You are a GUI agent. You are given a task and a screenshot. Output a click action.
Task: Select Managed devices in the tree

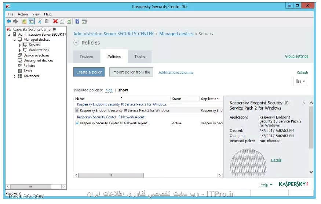(37, 40)
